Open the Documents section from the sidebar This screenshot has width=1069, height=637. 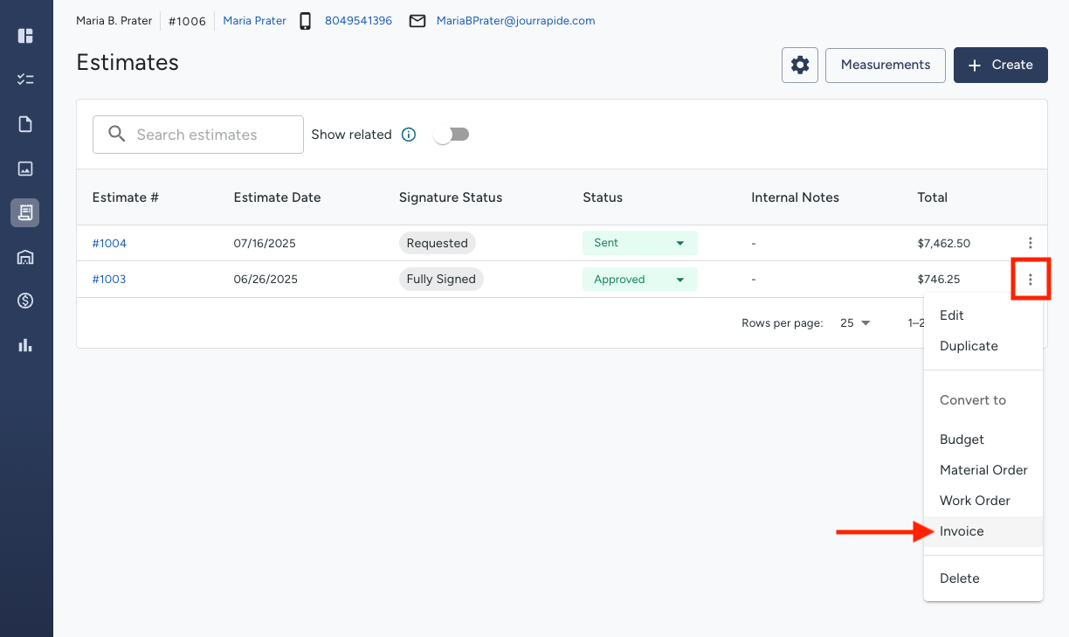[25, 124]
